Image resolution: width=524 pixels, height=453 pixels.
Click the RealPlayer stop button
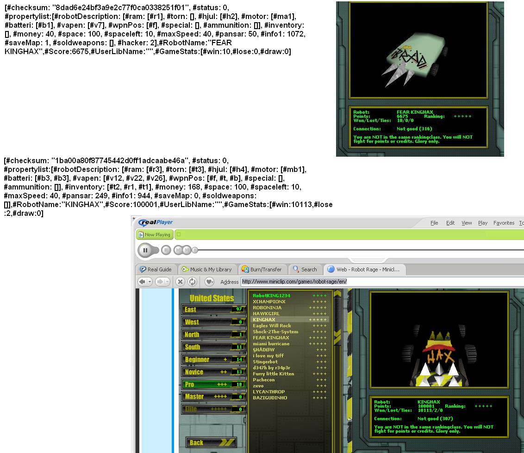[166, 250]
